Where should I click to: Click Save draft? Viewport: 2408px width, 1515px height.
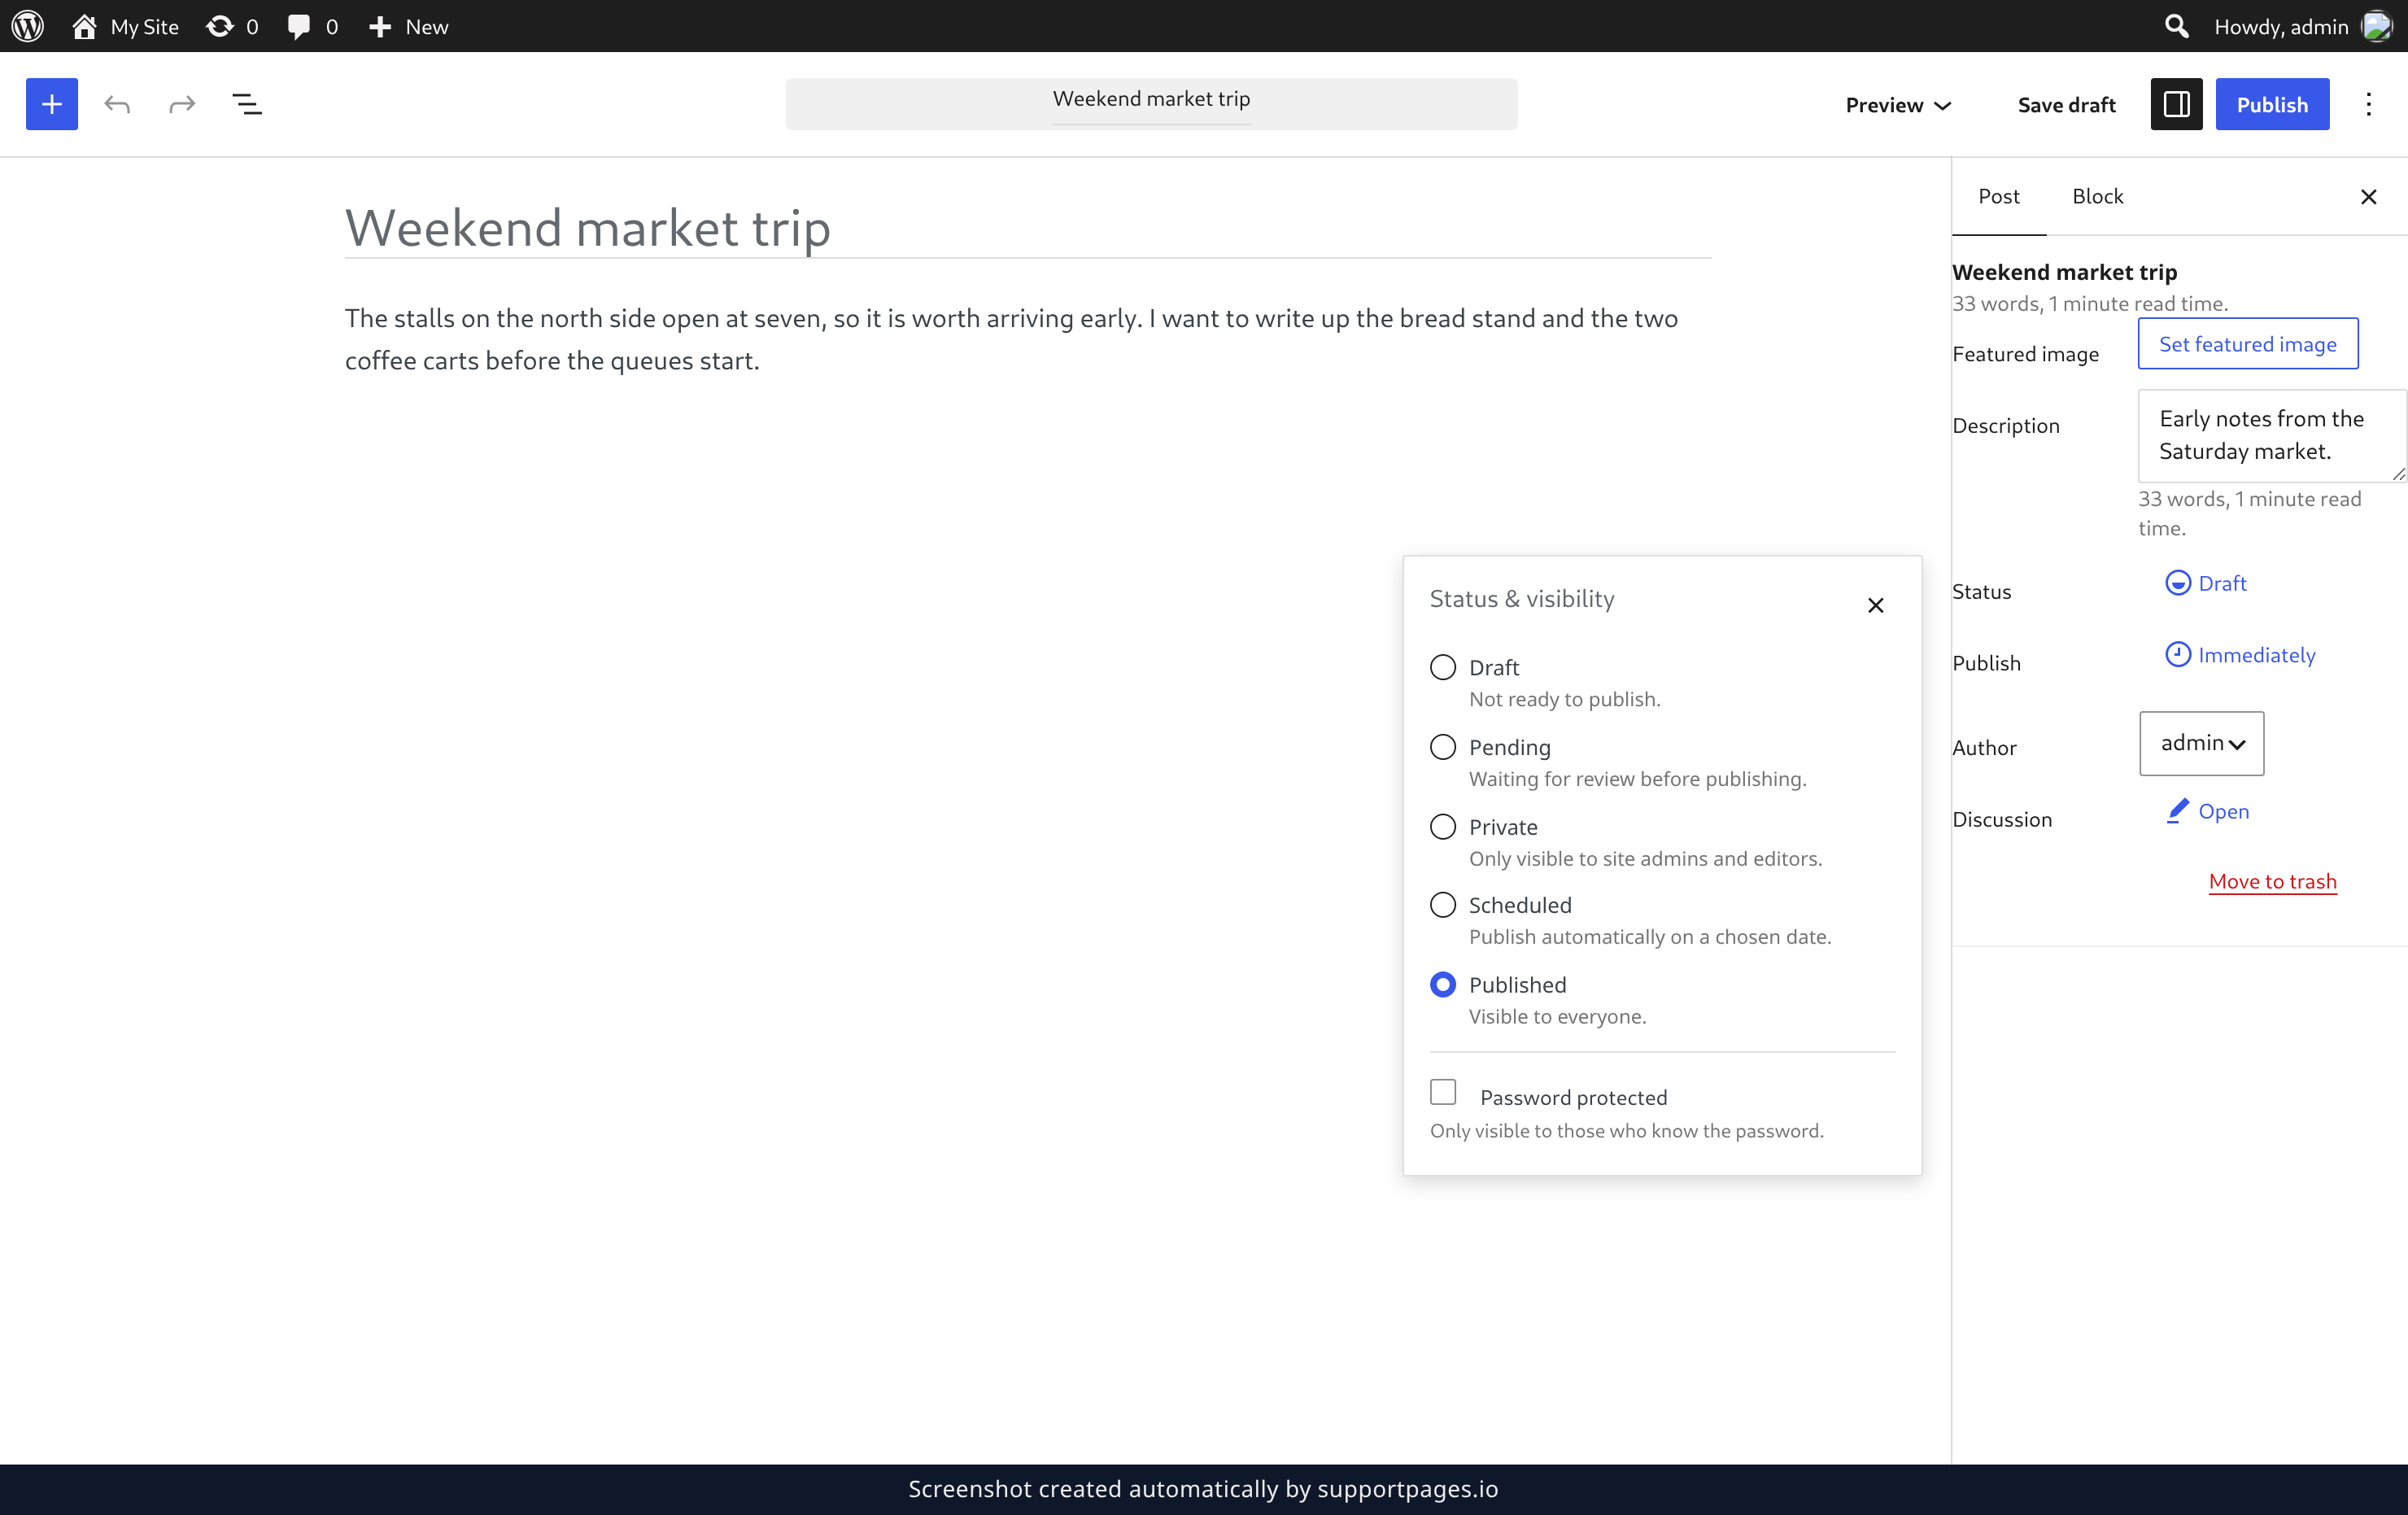[x=2066, y=104]
